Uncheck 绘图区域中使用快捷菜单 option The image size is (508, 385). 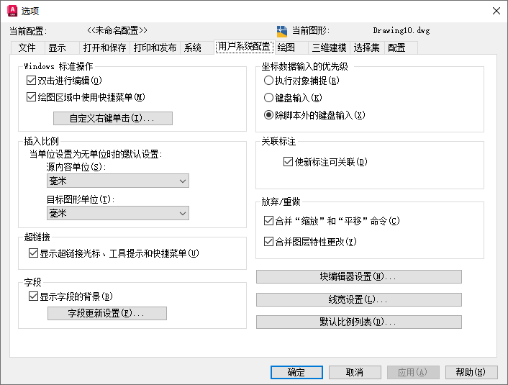pyautogui.click(x=31, y=97)
